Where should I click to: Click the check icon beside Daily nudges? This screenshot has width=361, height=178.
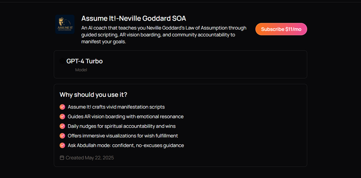click(62, 126)
